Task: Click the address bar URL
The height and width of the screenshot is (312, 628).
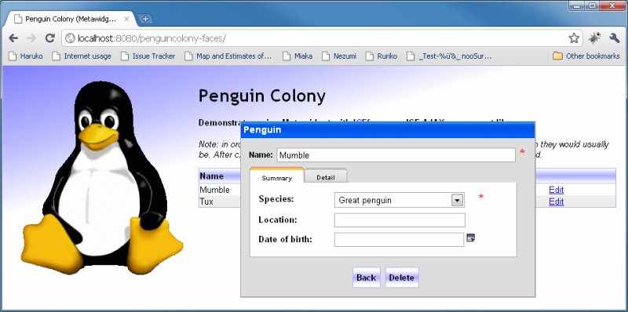Action: click(x=152, y=38)
